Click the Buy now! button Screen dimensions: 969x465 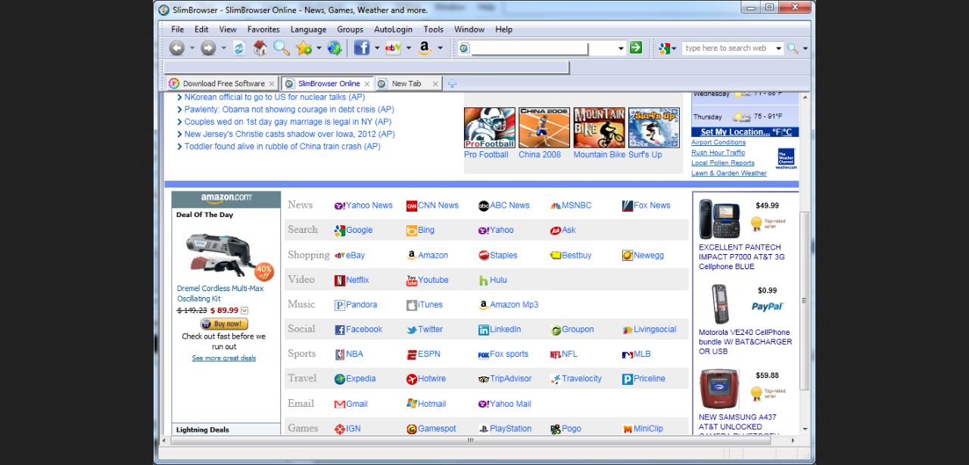coord(224,324)
